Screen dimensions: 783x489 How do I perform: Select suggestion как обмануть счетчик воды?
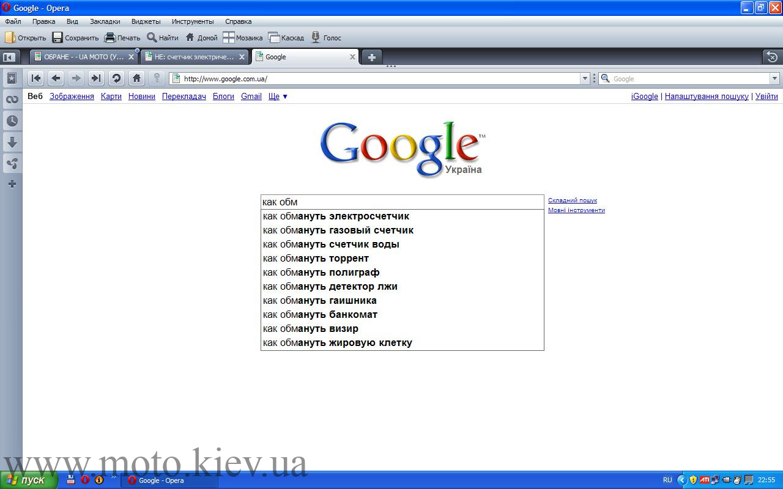[402, 244]
